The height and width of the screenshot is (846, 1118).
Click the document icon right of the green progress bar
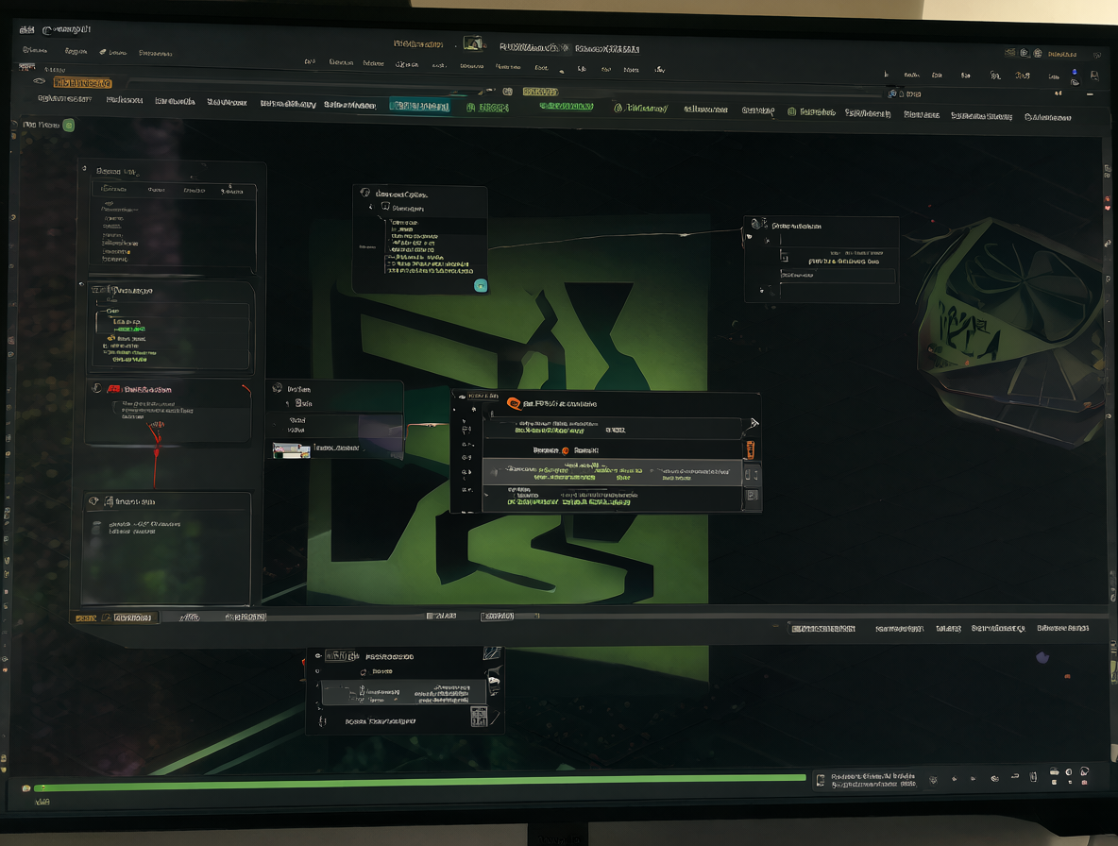[x=821, y=781]
